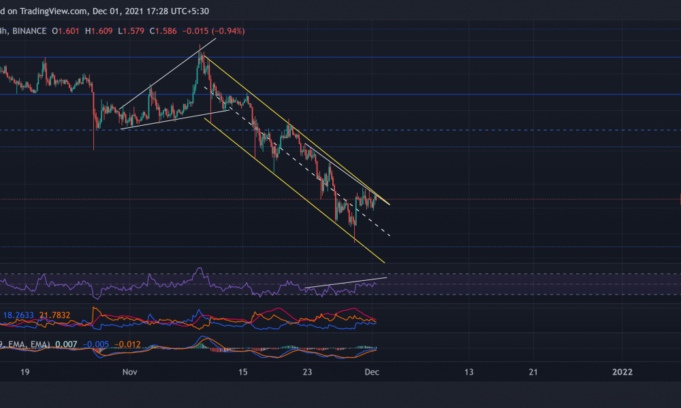The width and height of the screenshot is (681, 408).
Task: Click the high price value H1.609
Action: click(x=99, y=31)
